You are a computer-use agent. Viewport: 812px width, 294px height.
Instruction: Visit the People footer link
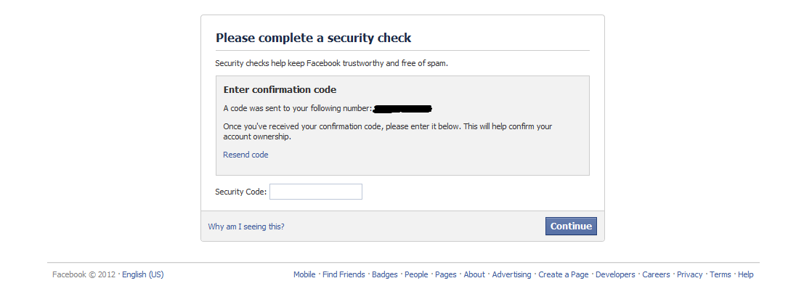pyautogui.click(x=416, y=275)
